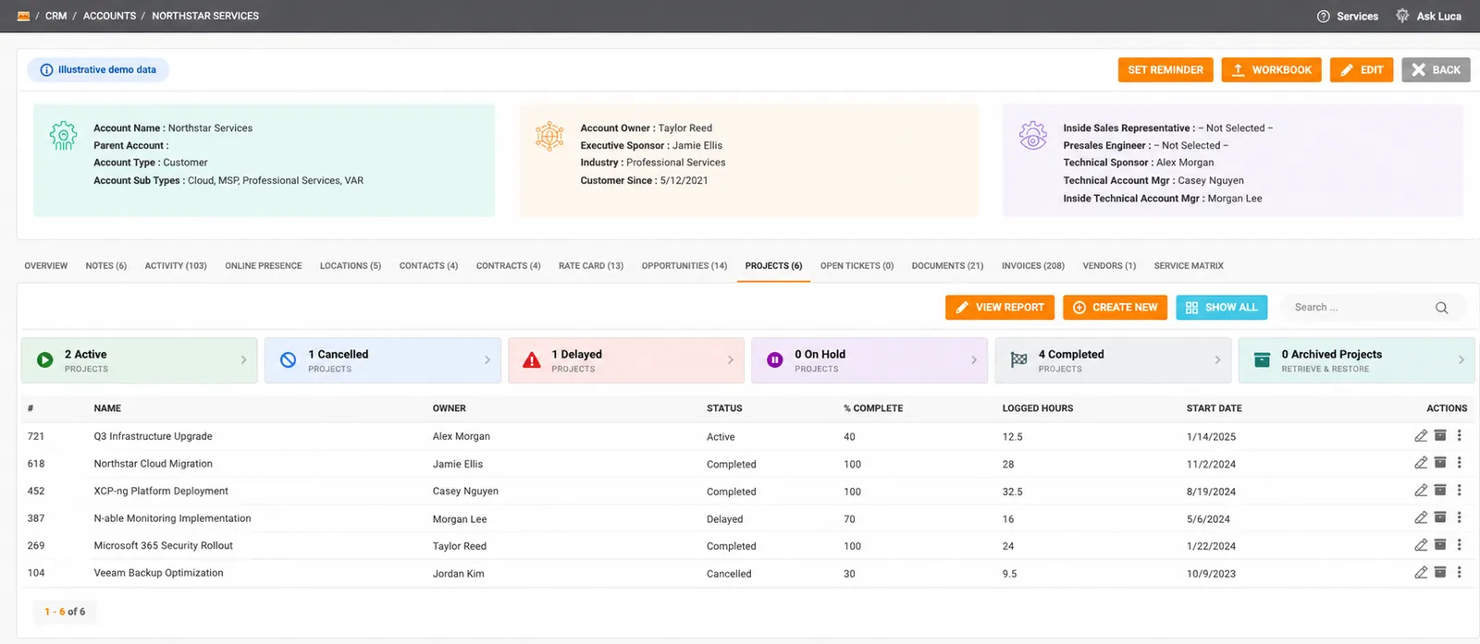Open more options for Microsoft 365 Security Rollout
This screenshot has height=644, width=1480.
(1460, 545)
